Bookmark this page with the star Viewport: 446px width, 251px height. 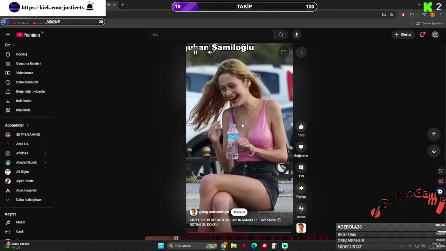click(392, 15)
